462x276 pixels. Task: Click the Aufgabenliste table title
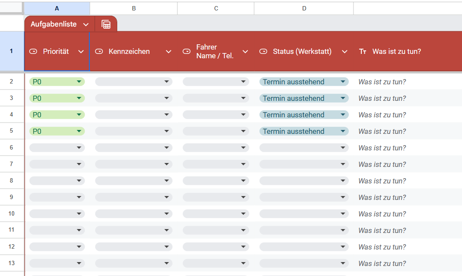pos(54,24)
